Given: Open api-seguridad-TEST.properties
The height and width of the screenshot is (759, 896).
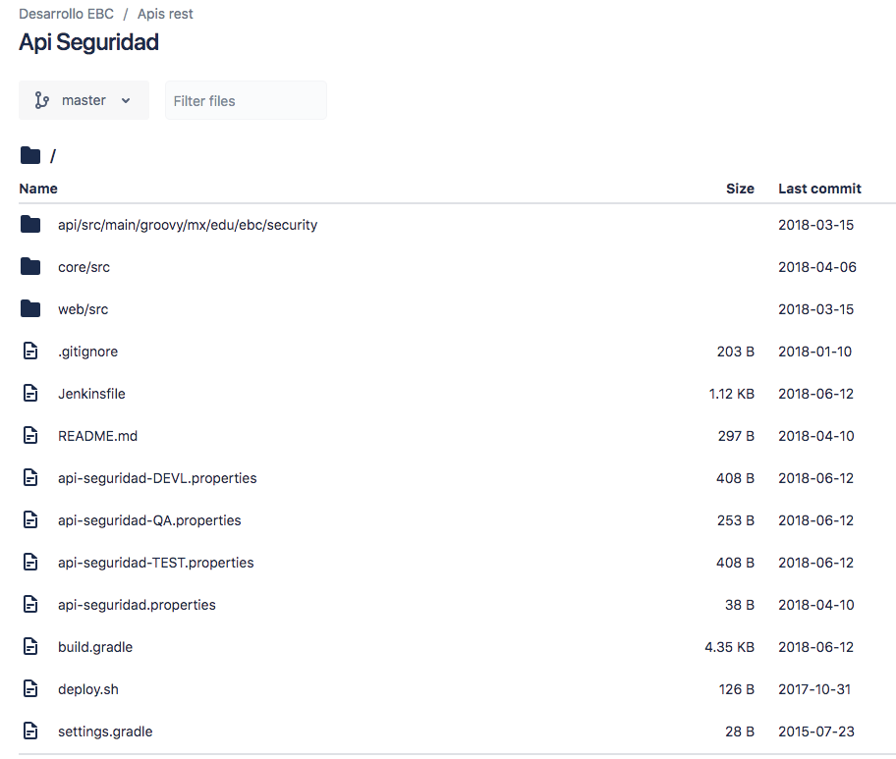Looking at the screenshot, I should point(156,563).
